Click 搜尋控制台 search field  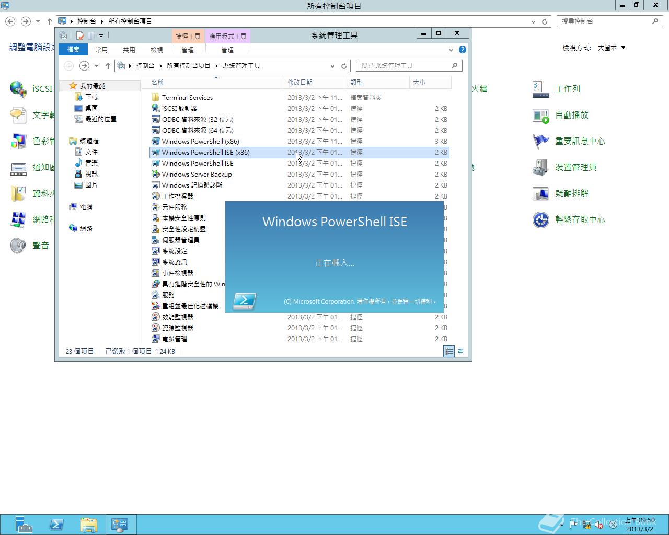(610, 21)
